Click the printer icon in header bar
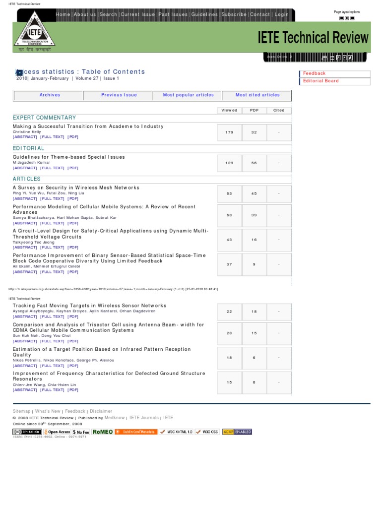381x508 pixels. pyautogui.click(x=324, y=58)
